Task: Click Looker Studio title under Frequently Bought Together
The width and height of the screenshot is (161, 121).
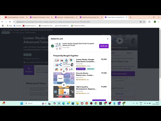Action: (x=86, y=60)
